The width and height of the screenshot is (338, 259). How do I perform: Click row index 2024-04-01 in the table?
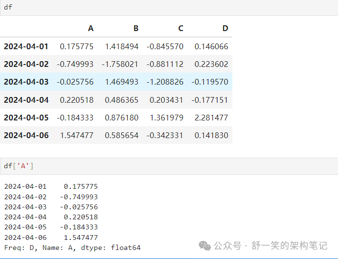click(x=26, y=46)
